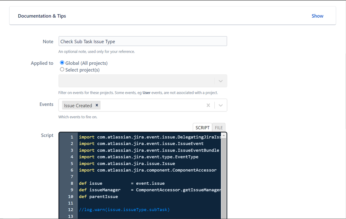
Task: Remove the Issue Created event tag
Action: pyautogui.click(x=97, y=106)
